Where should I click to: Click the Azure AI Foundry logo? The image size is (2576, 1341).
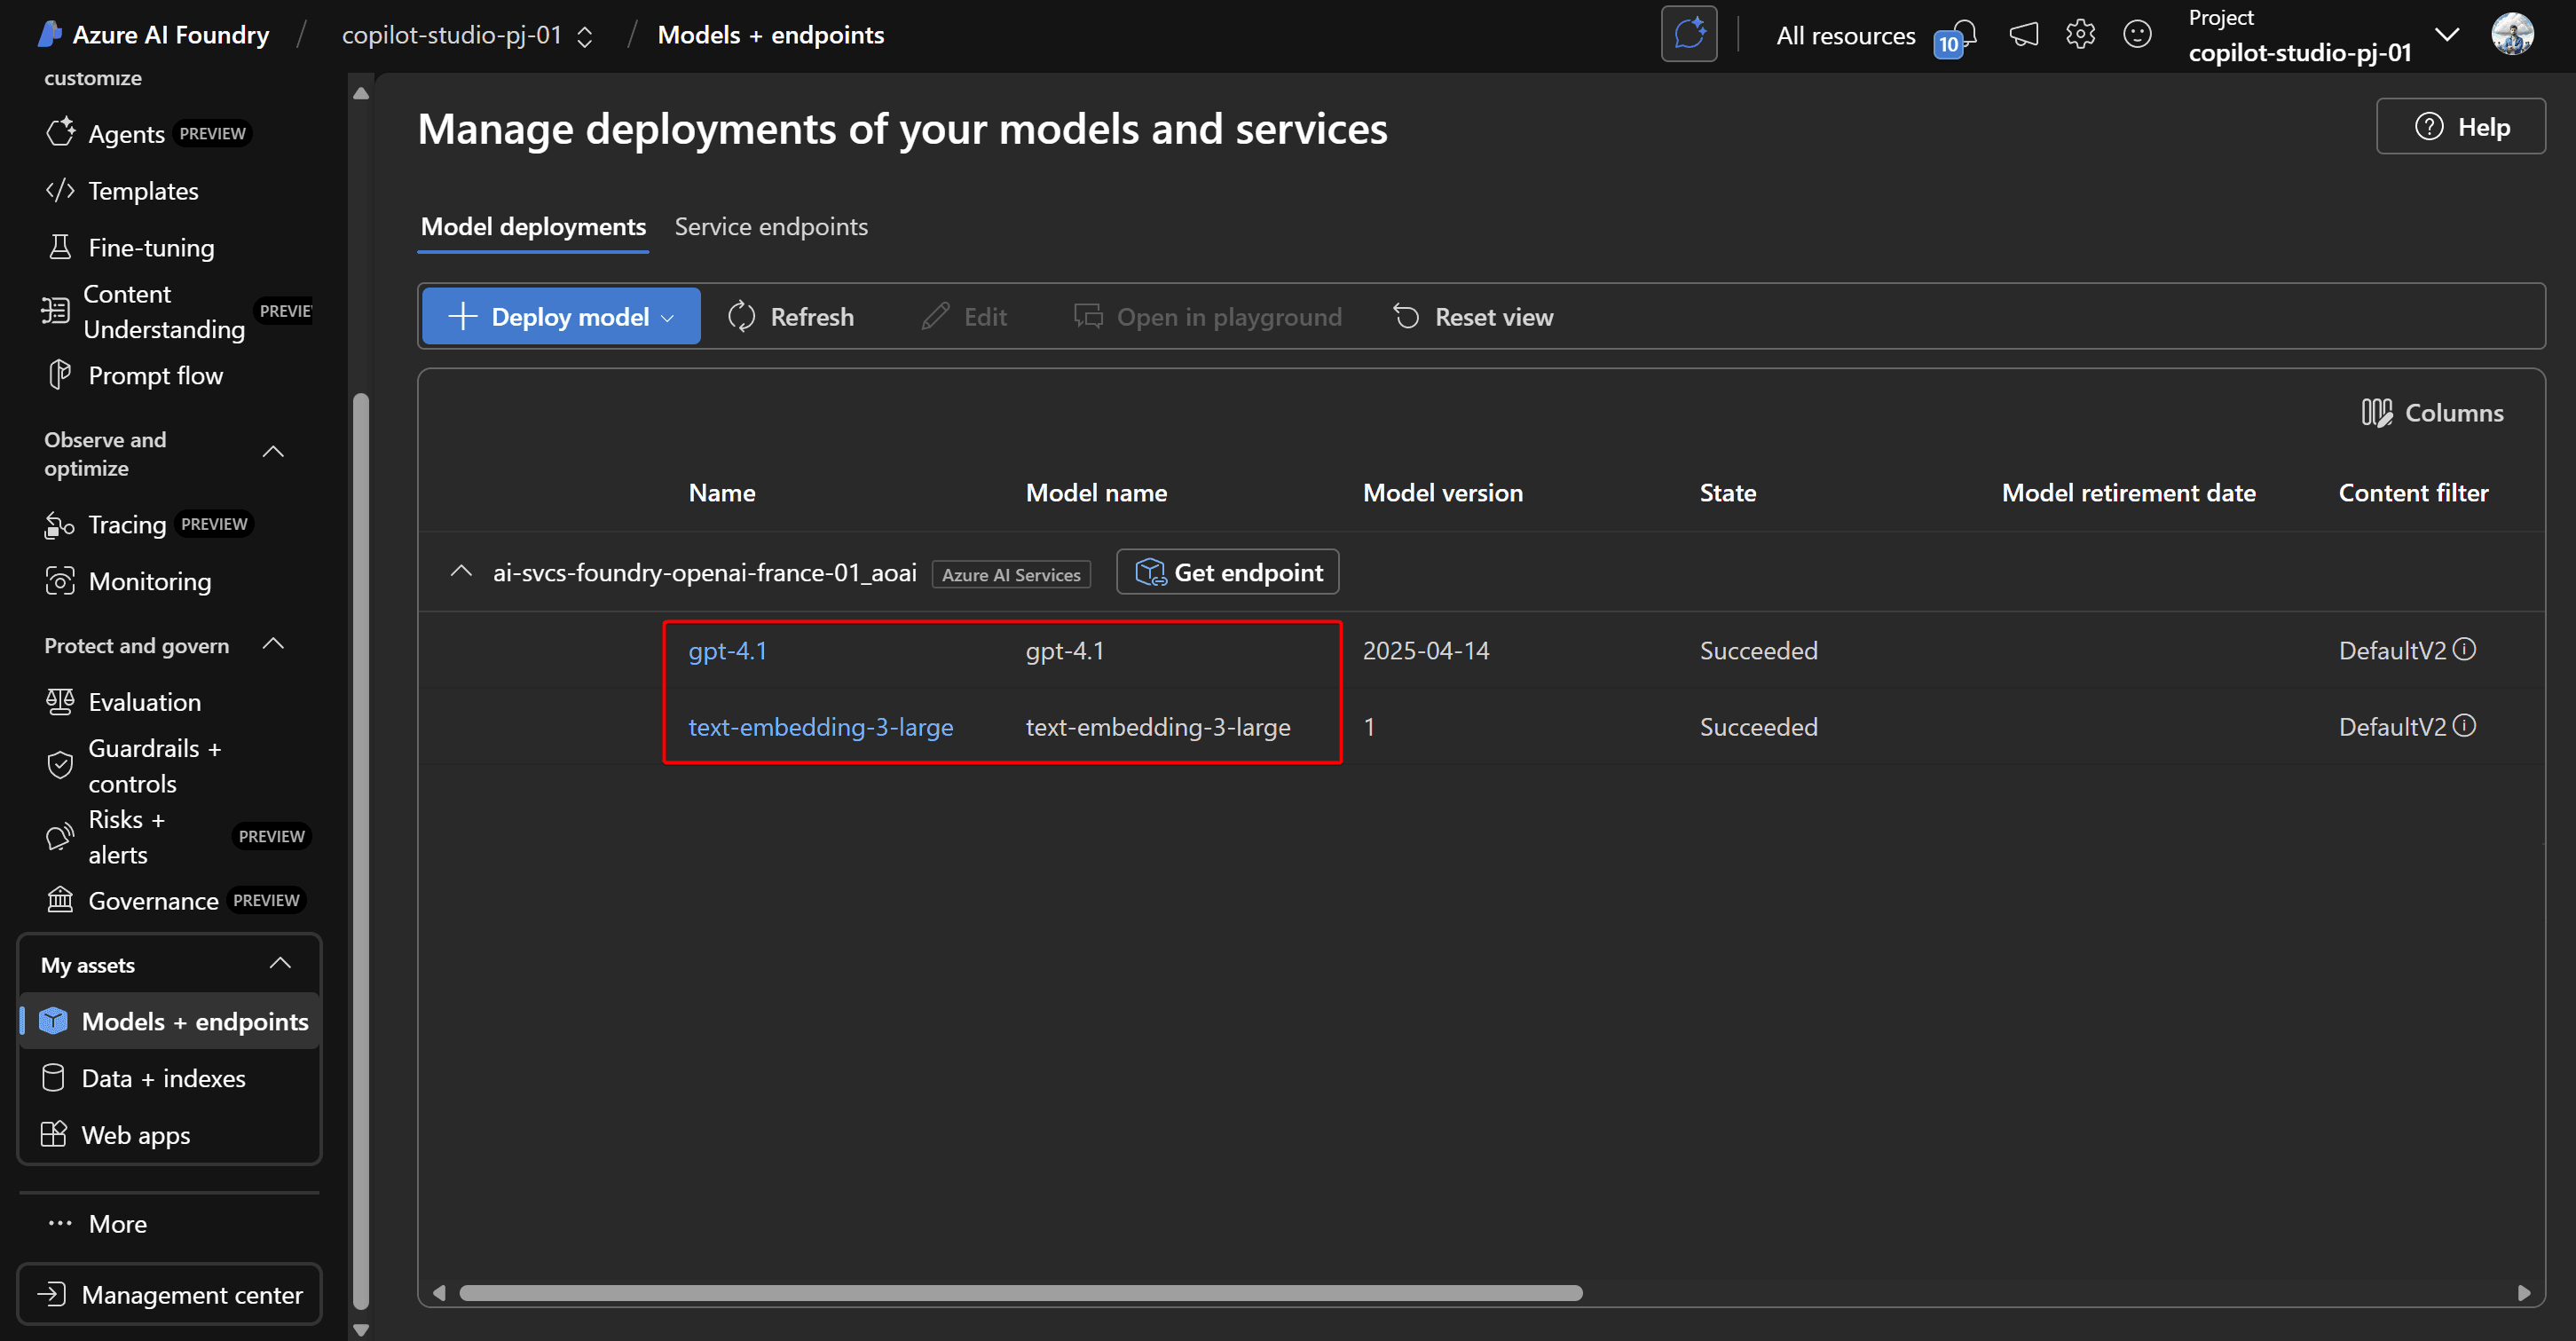(50, 34)
